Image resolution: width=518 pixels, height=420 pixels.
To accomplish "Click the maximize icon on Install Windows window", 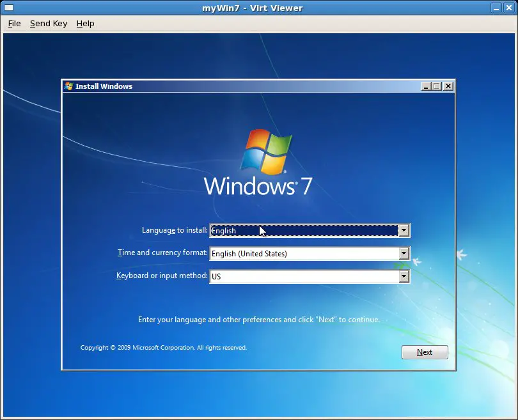I will [437, 86].
